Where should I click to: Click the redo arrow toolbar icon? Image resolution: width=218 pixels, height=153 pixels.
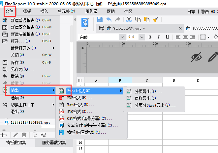pos(118,19)
